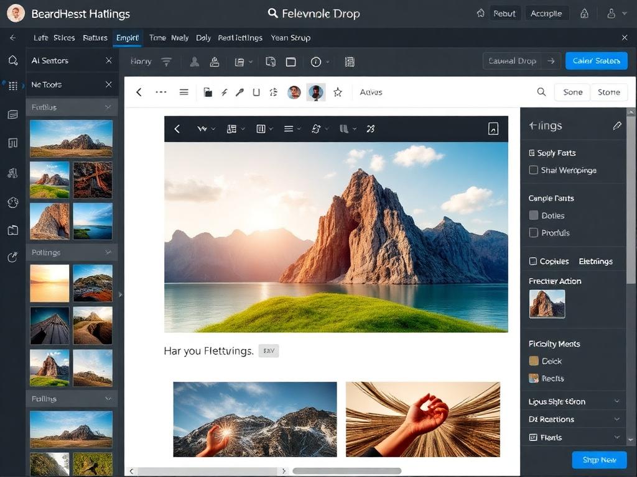Select the Empirt tab
This screenshot has width=637, height=477.
tap(127, 38)
